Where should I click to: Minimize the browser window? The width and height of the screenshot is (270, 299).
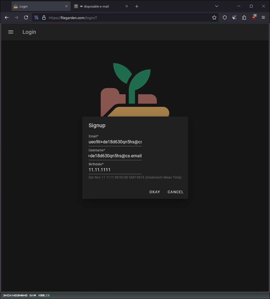239,6
